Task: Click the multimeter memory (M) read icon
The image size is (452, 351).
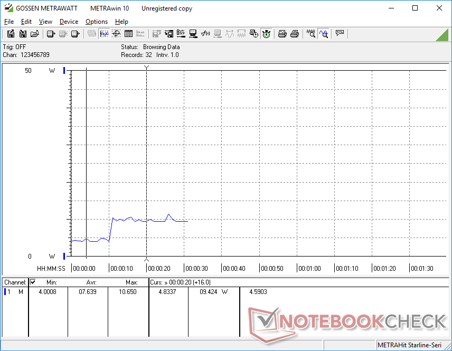Action: [x=75, y=34]
